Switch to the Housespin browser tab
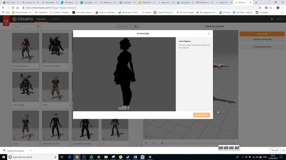The image size is (286, 160). 88,3
